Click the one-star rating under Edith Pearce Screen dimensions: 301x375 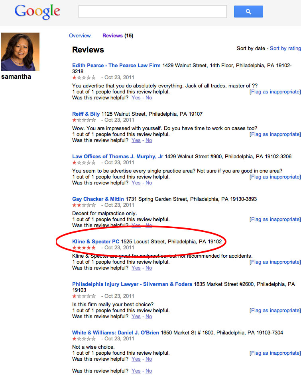[84, 78]
